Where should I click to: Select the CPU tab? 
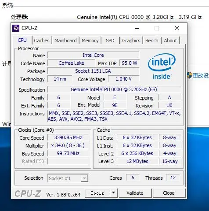pyautogui.click(x=22, y=40)
